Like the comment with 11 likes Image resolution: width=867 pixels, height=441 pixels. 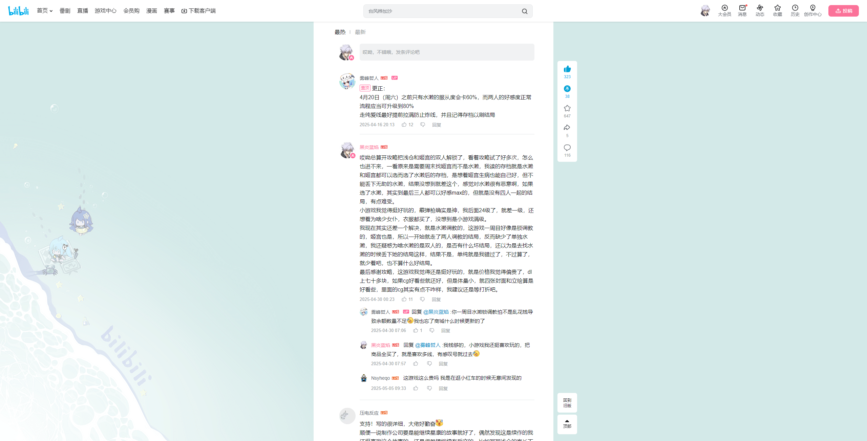[407, 300]
